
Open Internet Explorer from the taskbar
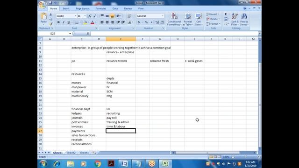click(x=57, y=164)
